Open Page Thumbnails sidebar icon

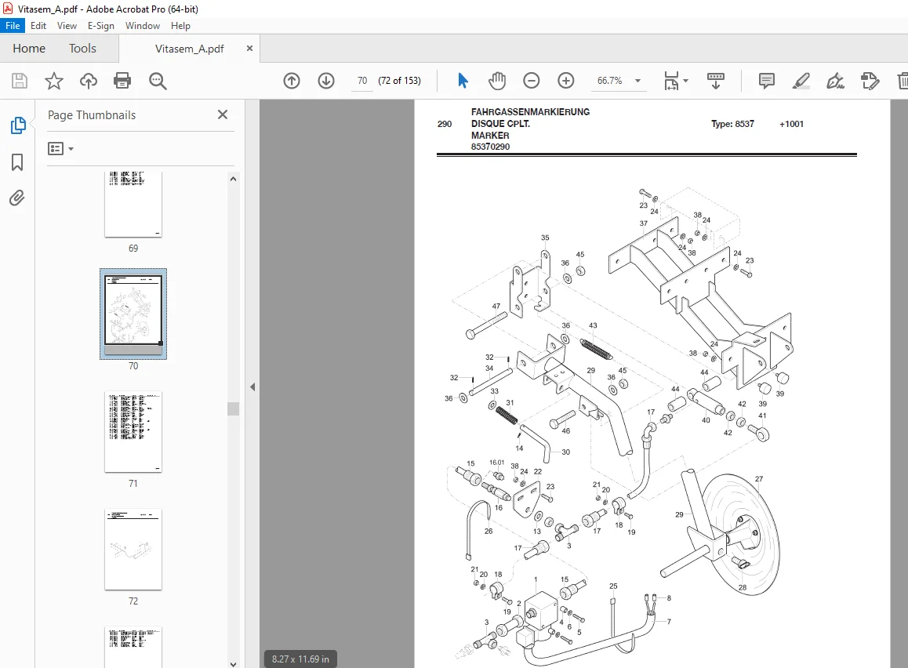(18, 125)
